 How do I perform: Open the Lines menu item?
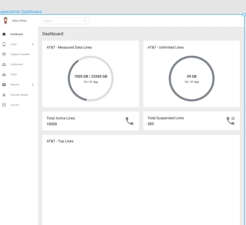14,44
